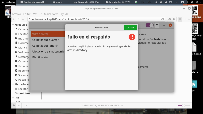Image resolution: width=203 pixels, height=114 pixels.
Task: Click the Bluetooth tray icon
Action: [x=187, y=2]
